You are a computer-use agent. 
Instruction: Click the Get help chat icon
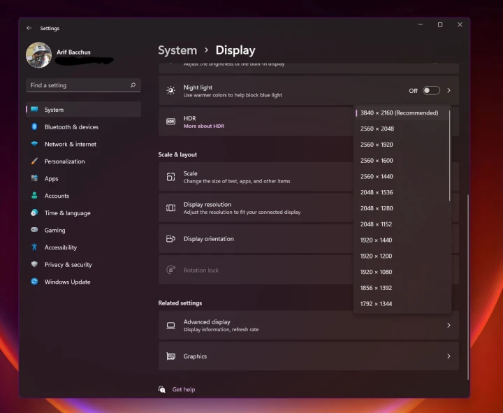point(162,389)
